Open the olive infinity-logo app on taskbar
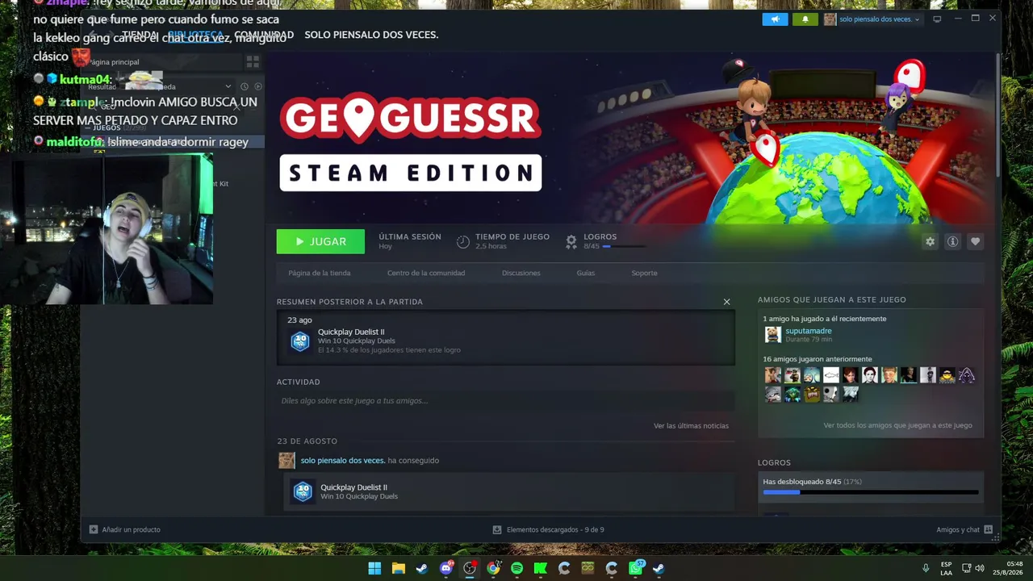 point(588,568)
